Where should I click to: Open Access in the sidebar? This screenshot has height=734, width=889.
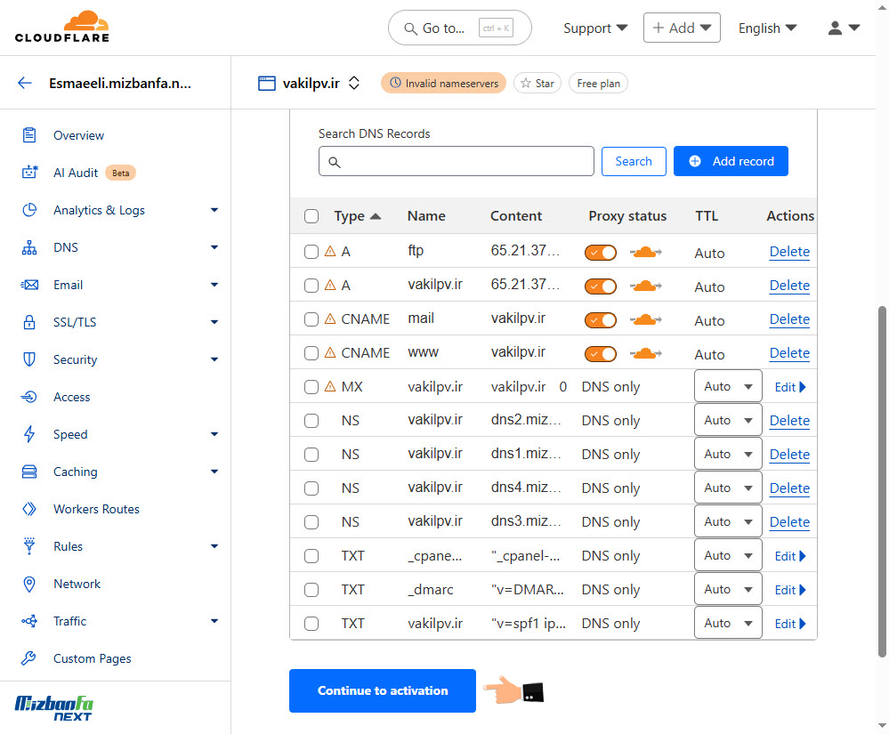pos(71,398)
